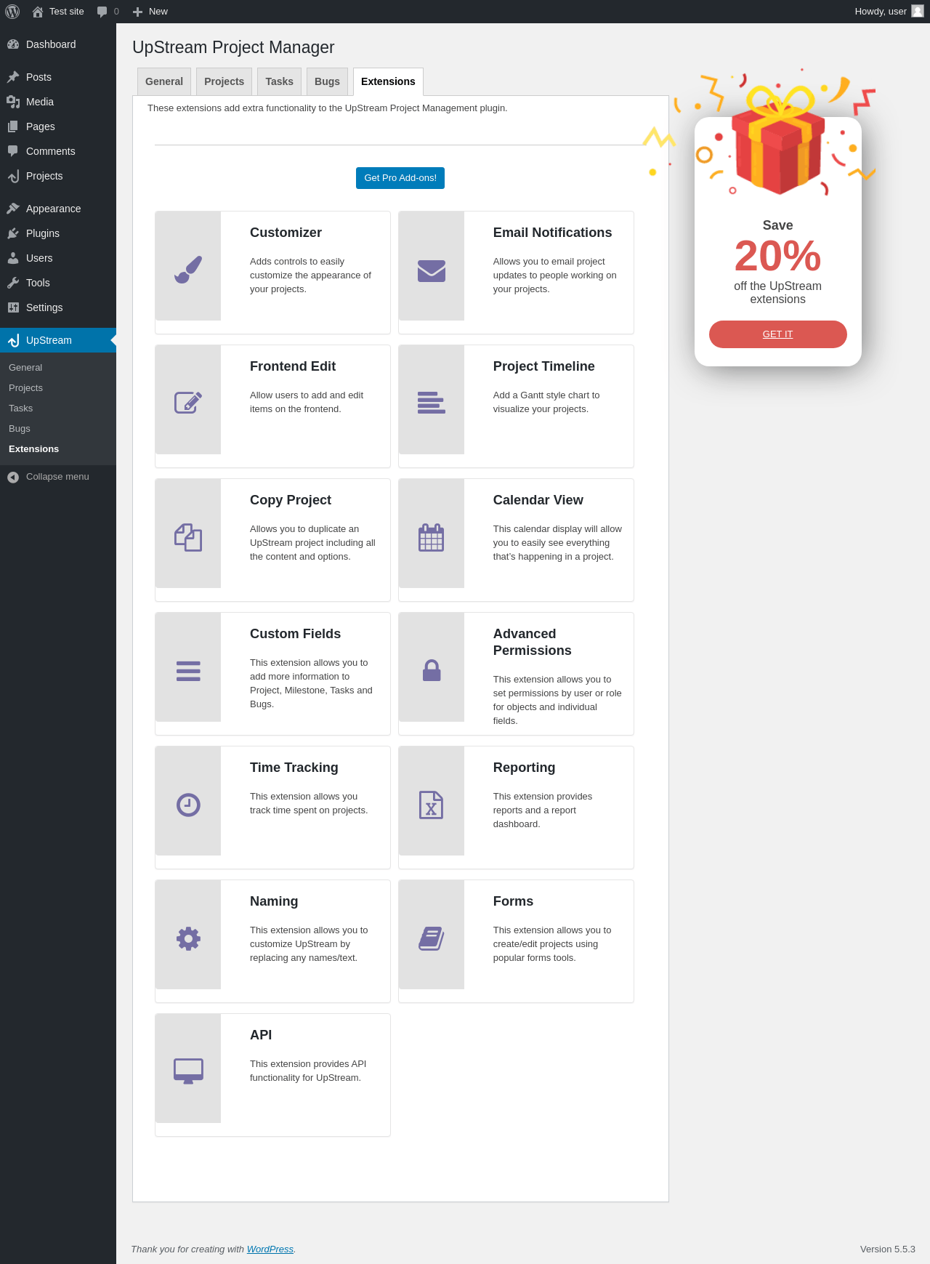Click the Custom Fields list icon
Image resolution: width=930 pixels, height=1264 pixels.
pyautogui.click(x=188, y=671)
